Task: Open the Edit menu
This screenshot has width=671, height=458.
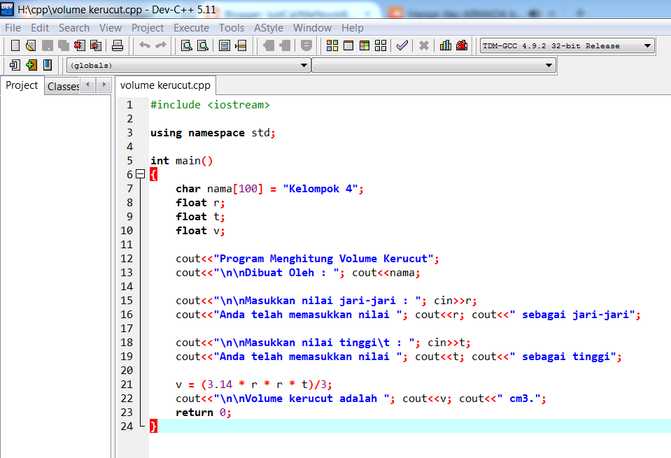Action: (x=40, y=28)
